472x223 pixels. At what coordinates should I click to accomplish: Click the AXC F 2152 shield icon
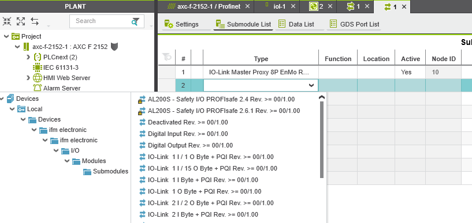[114, 47]
